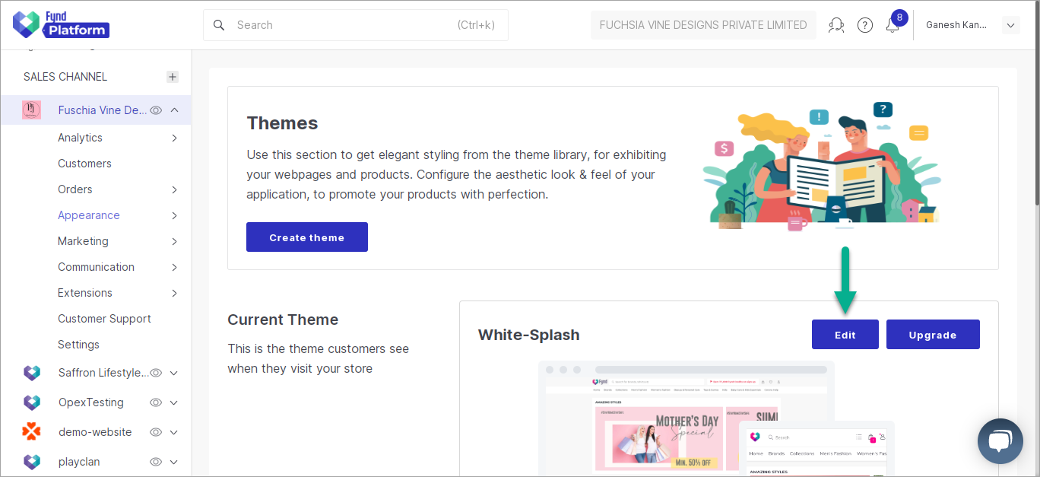The width and height of the screenshot is (1040, 477).
Task: Expand the OpexTesting channel chevron
Action: point(174,402)
